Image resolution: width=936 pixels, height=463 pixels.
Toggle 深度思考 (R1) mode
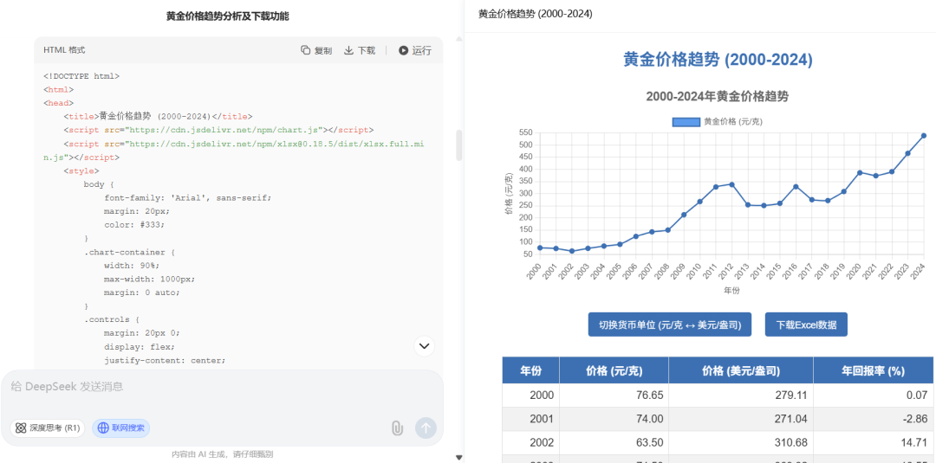pos(47,428)
